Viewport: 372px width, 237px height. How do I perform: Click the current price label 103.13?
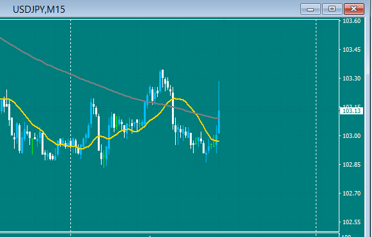click(x=352, y=111)
